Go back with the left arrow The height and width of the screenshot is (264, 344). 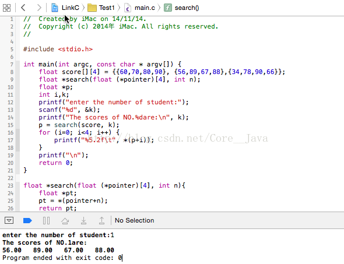click(23, 8)
